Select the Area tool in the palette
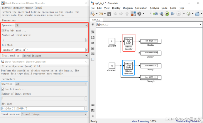This screenshot has width=203, height=123. coord(93,59)
